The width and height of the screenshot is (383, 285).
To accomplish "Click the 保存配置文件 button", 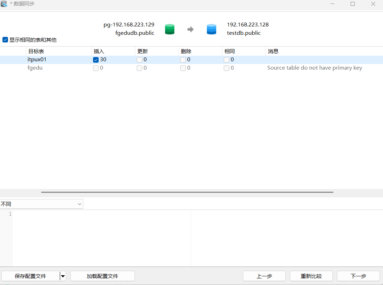I will click(x=30, y=276).
